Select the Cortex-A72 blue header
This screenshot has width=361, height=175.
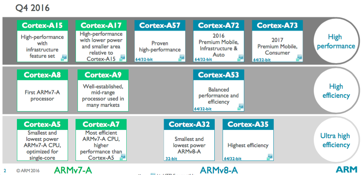pyautogui.click(x=219, y=25)
